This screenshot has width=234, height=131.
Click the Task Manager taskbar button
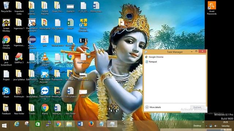(112, 124)
